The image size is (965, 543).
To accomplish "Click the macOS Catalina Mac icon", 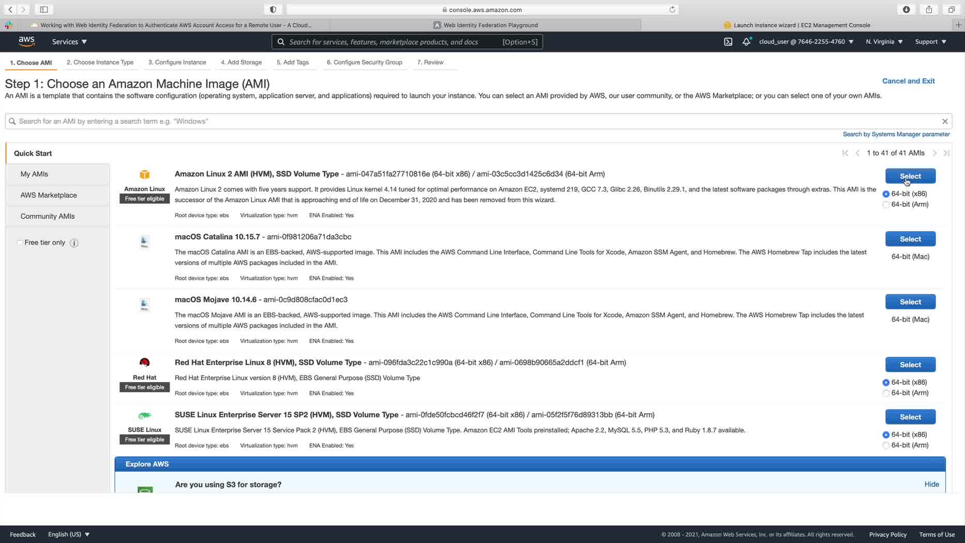I will tap(144, 242).
